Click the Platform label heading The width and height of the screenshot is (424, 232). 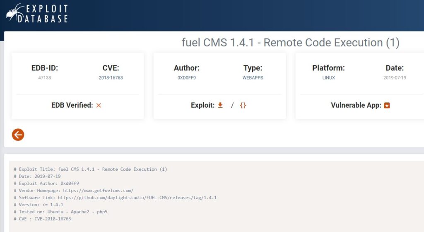328,68
